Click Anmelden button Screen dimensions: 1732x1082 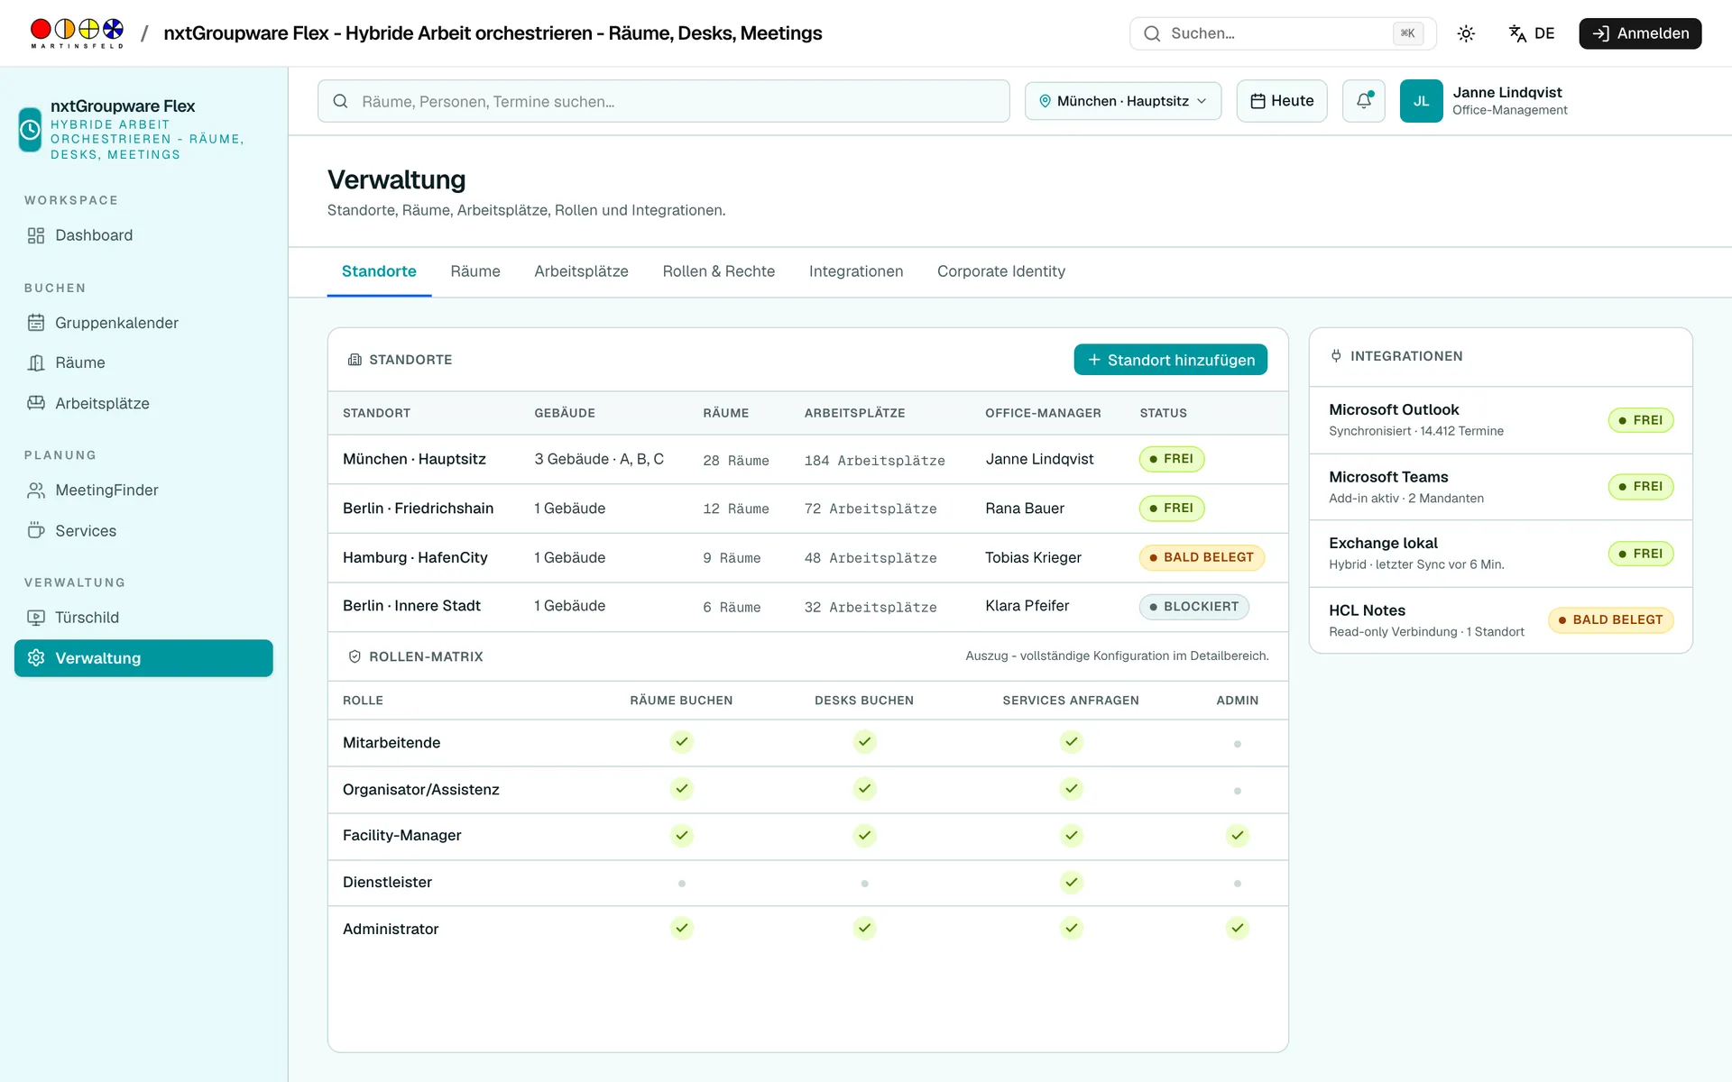tap(1639, 33)
